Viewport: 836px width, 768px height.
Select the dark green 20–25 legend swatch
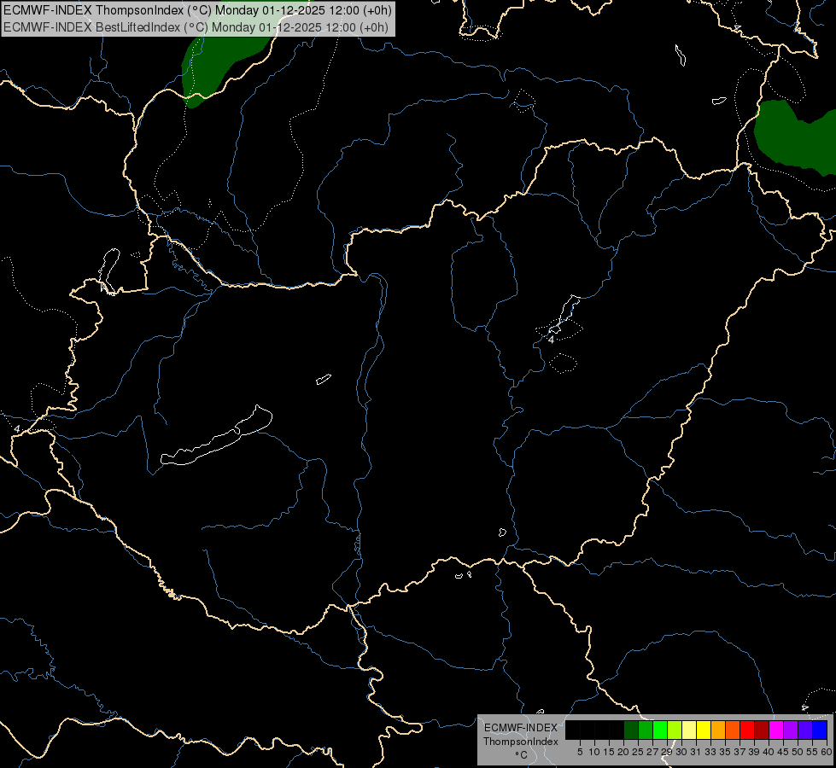point(631,730)
